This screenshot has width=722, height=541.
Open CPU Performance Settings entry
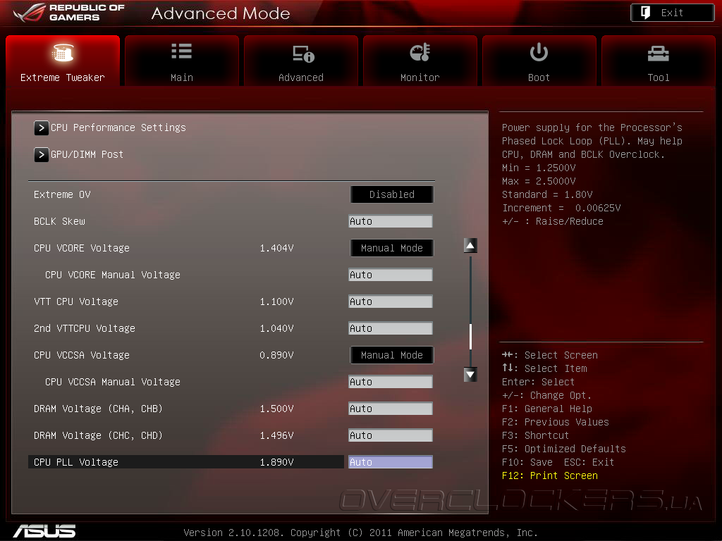coord(118,128)
